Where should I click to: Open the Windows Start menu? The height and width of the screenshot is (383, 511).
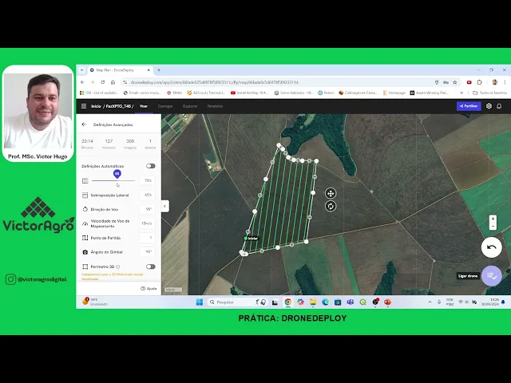tap(200, 302)
